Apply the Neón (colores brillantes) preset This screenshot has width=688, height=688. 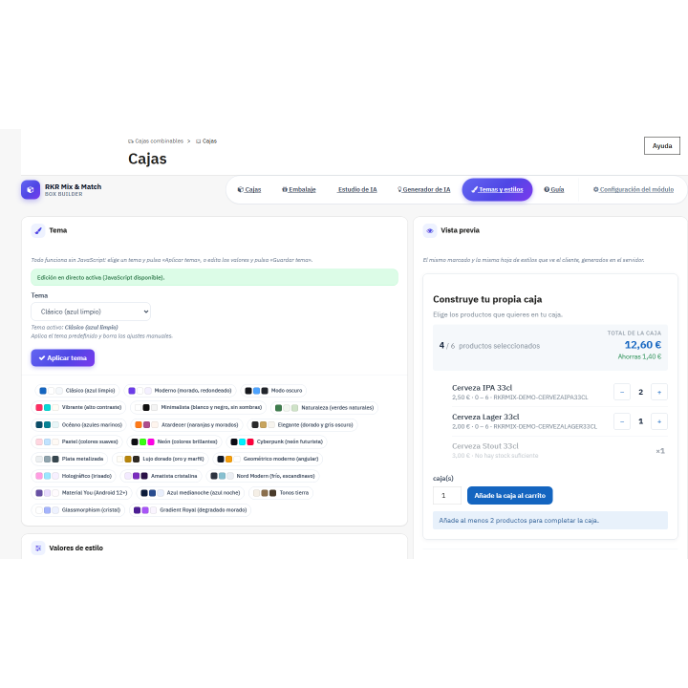click(175, 441)
